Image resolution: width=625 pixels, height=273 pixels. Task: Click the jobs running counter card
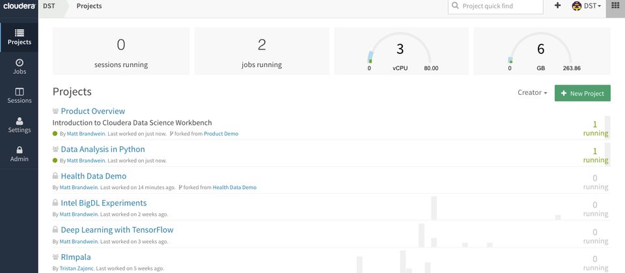click(261, 51)
